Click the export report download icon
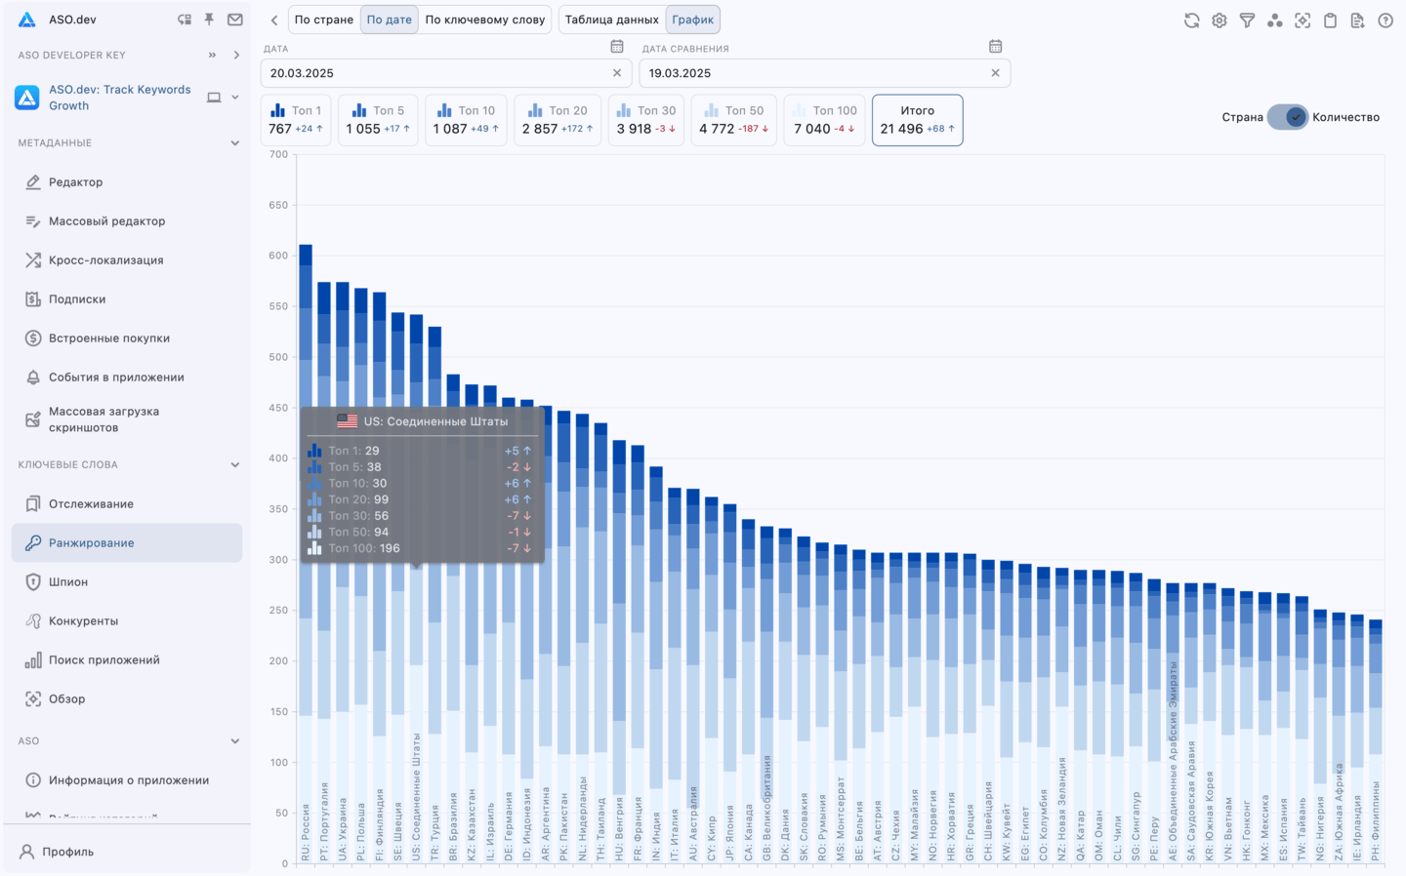 tap(1357, 20)
